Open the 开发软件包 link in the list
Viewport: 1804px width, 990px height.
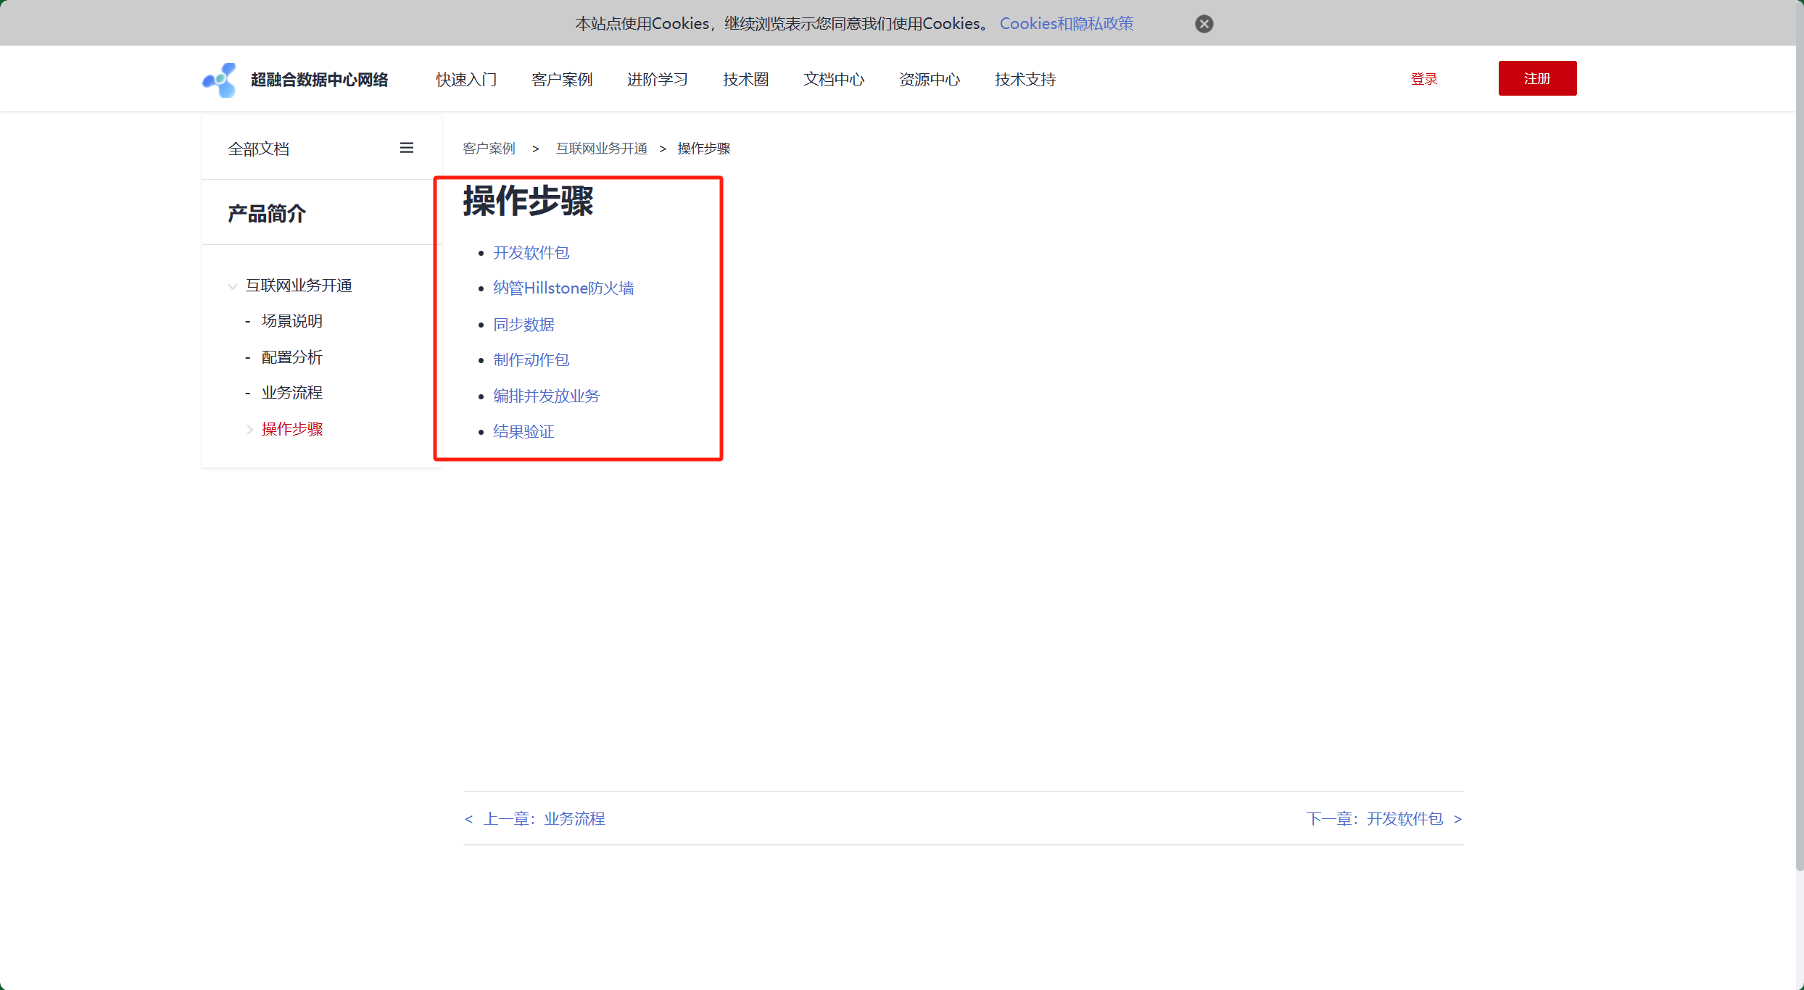coord(531,252)
